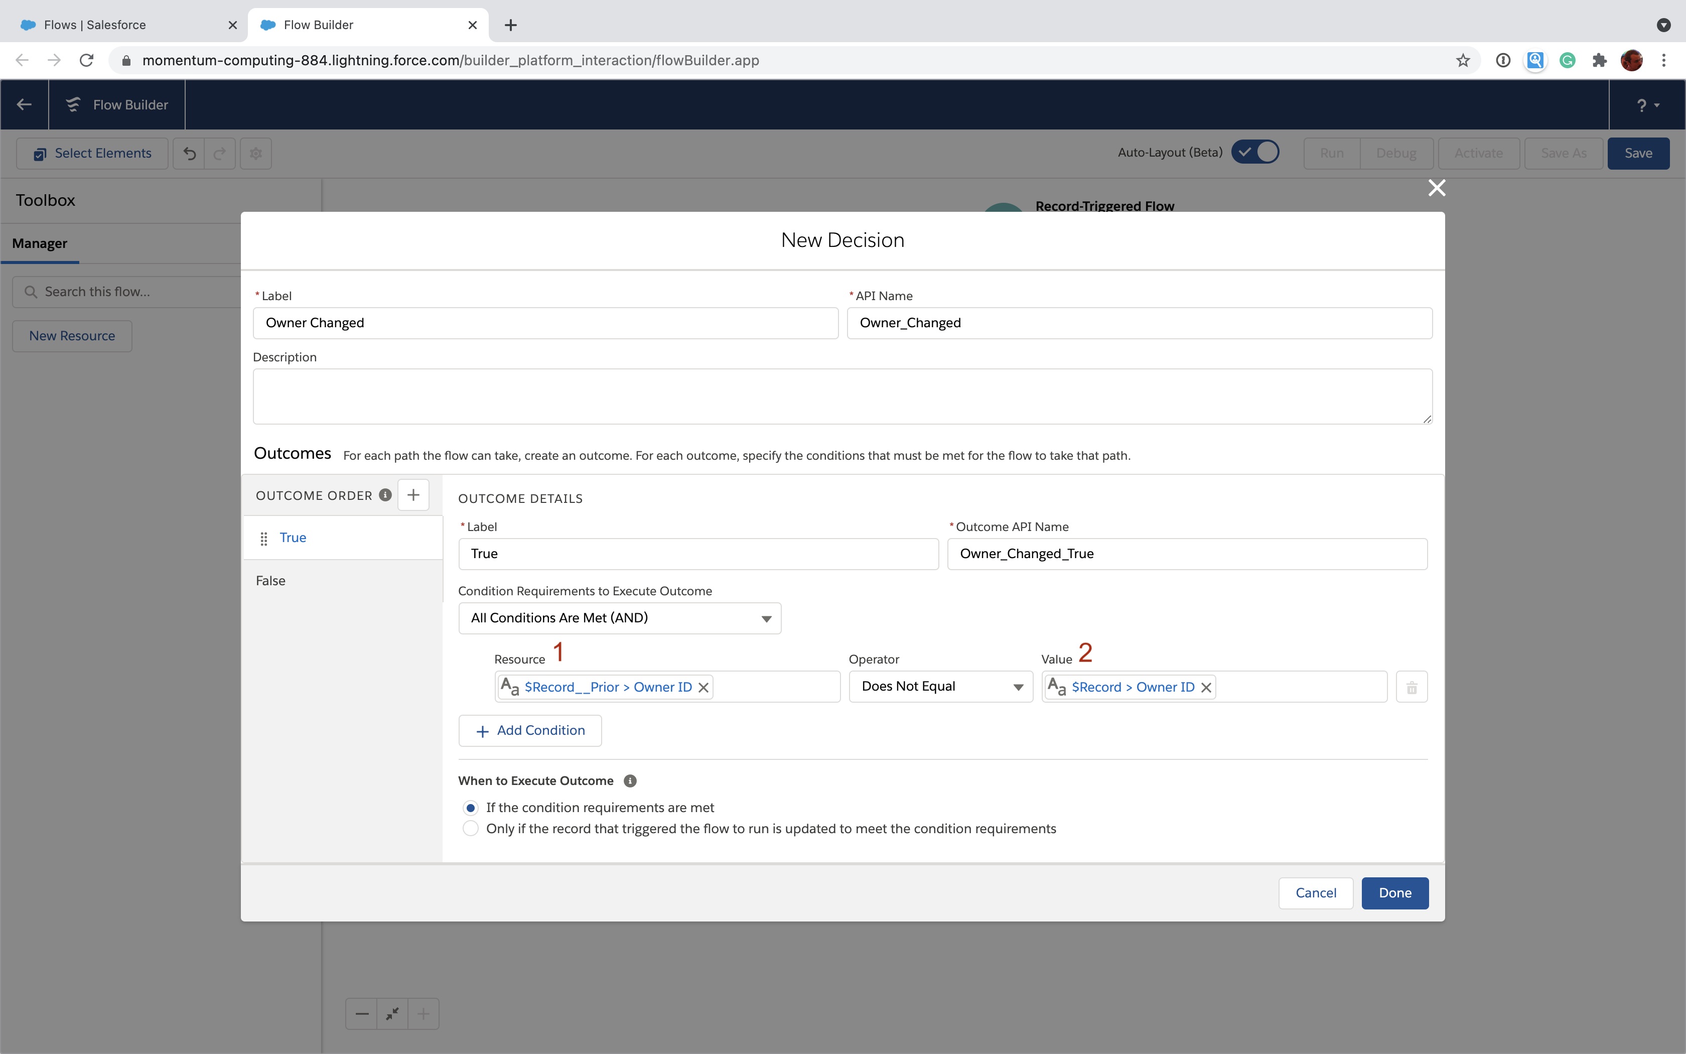Undo the last flow change

[189, 153]
